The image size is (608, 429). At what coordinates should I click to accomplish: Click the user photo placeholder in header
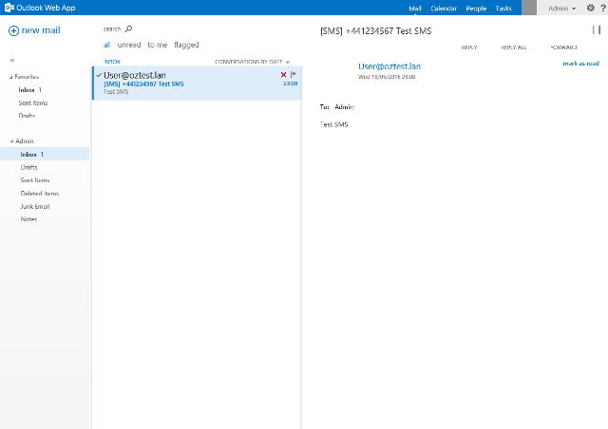[529, 8]
